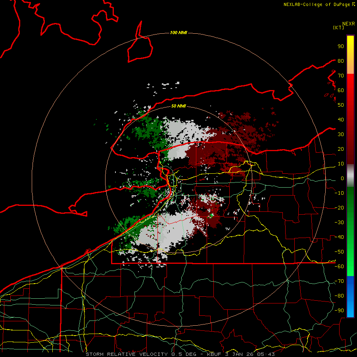This screenshot has width=357, height=357.
Task: Click the gray zero-velocity segment of the color bar
Action: (x=350, y=176)
